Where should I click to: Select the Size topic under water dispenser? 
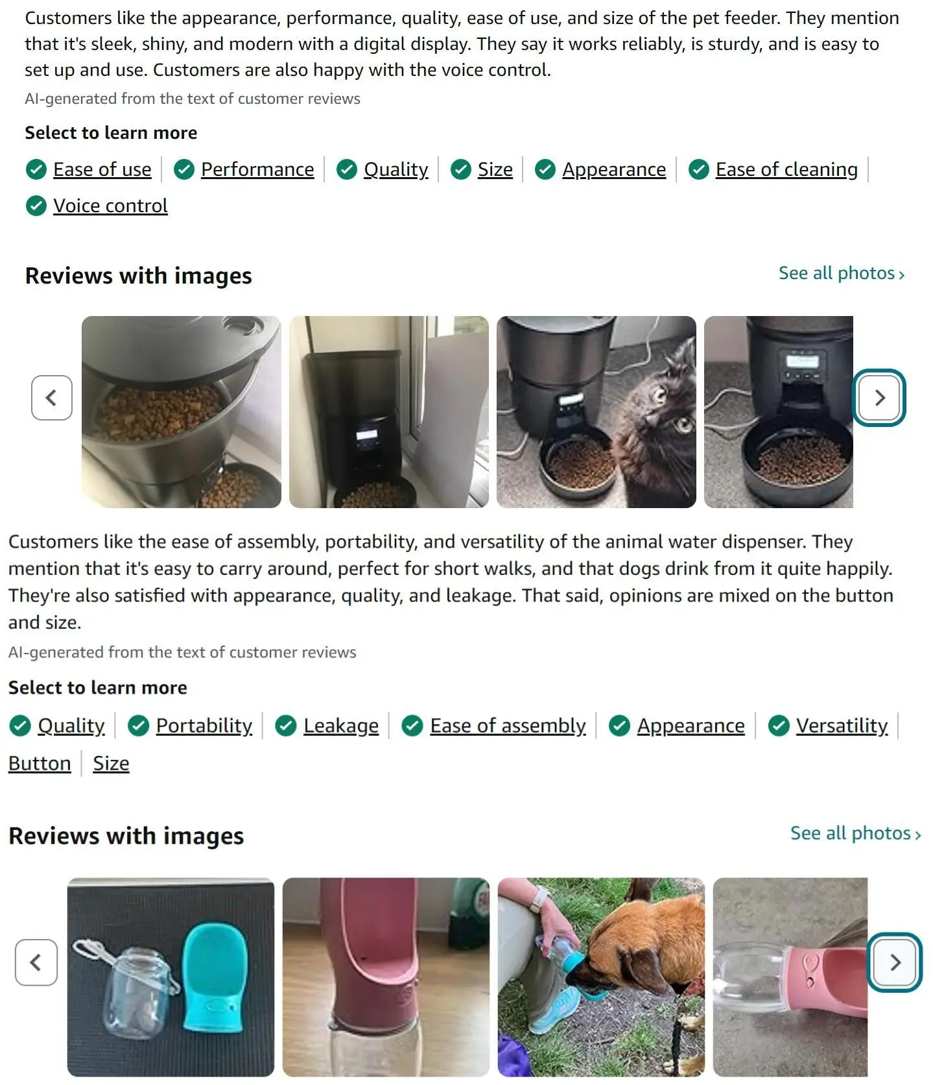coord(111,763)
